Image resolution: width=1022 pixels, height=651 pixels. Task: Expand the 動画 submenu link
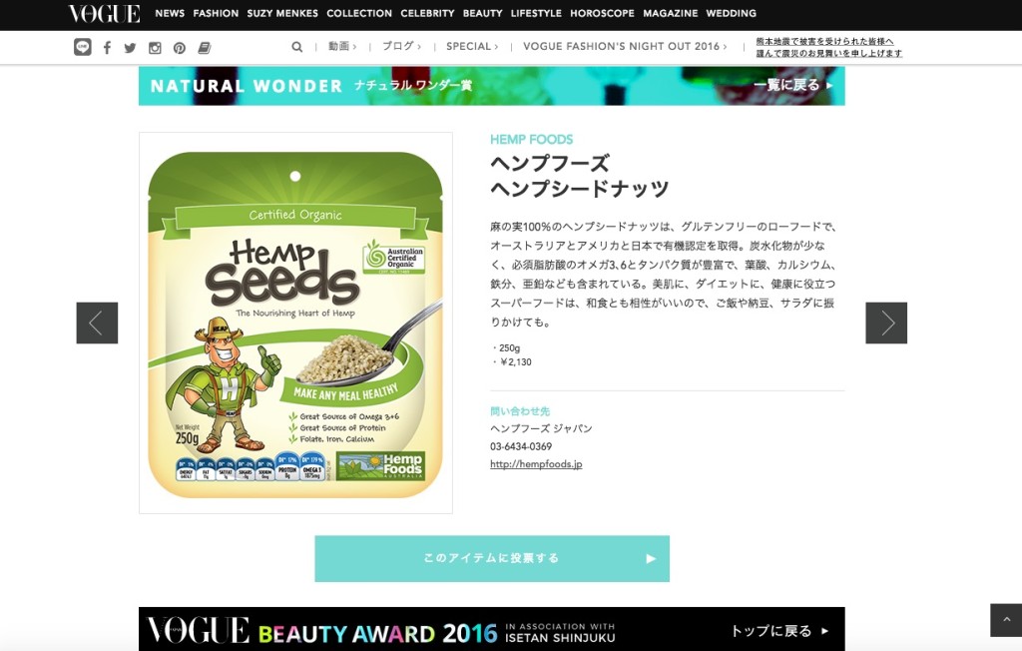[x=342, y=46]
